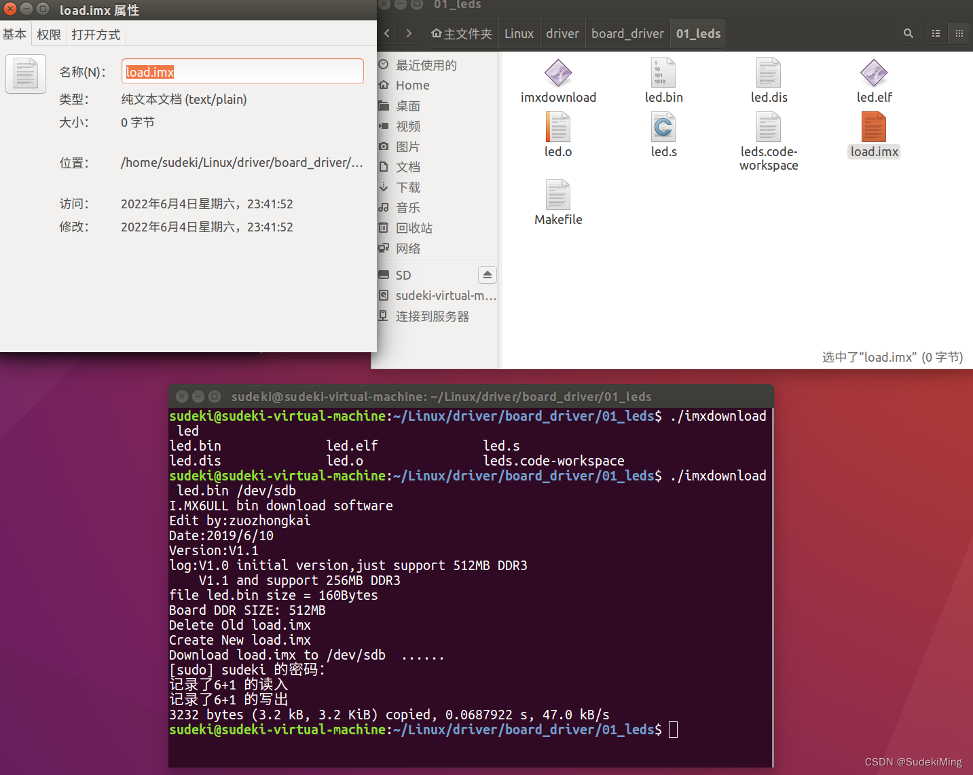Viewport: 973px width, 775px height.
Task: Switch to 基本 tab in properties
Action: point(14,34)
